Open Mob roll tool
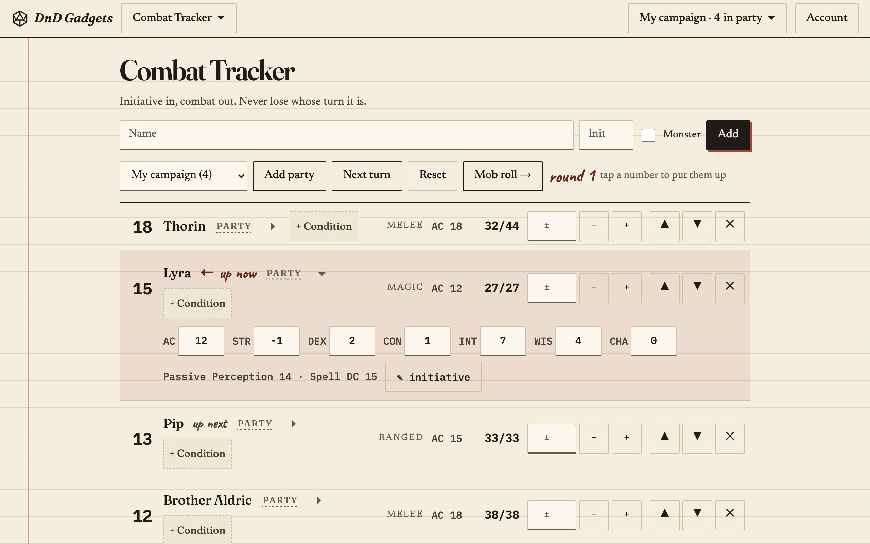This screenshot has height=544, width=870. [503, 176]
